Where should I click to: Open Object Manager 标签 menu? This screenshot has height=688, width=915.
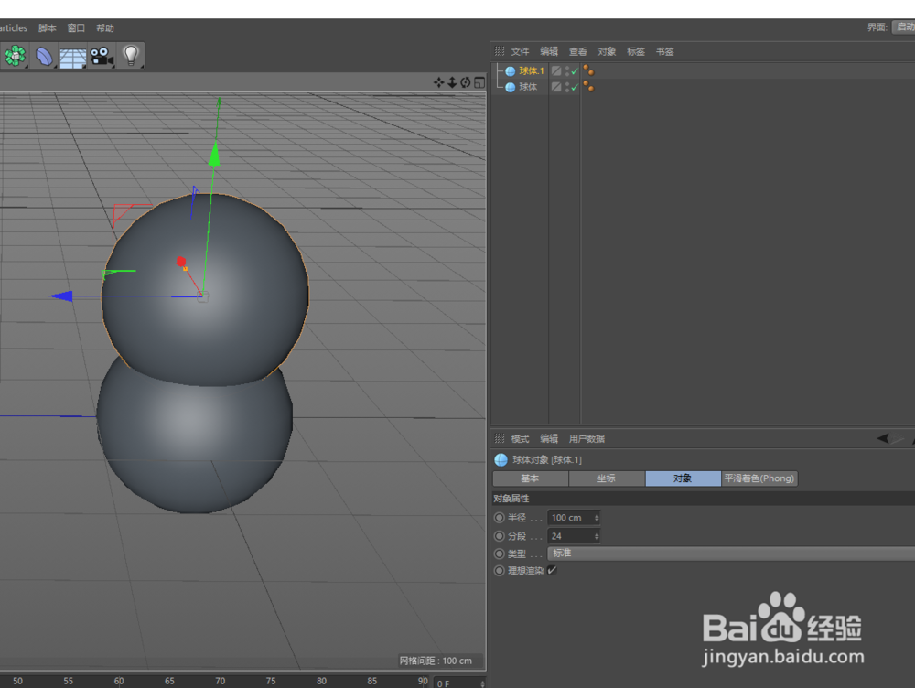click(636, 51)
